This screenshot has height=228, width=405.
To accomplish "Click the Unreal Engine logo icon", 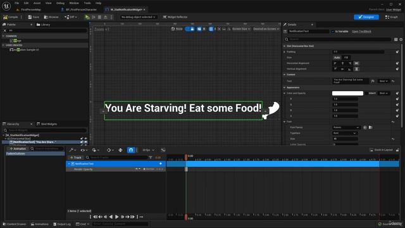I will pyautogui.click(x=6, y=6).
